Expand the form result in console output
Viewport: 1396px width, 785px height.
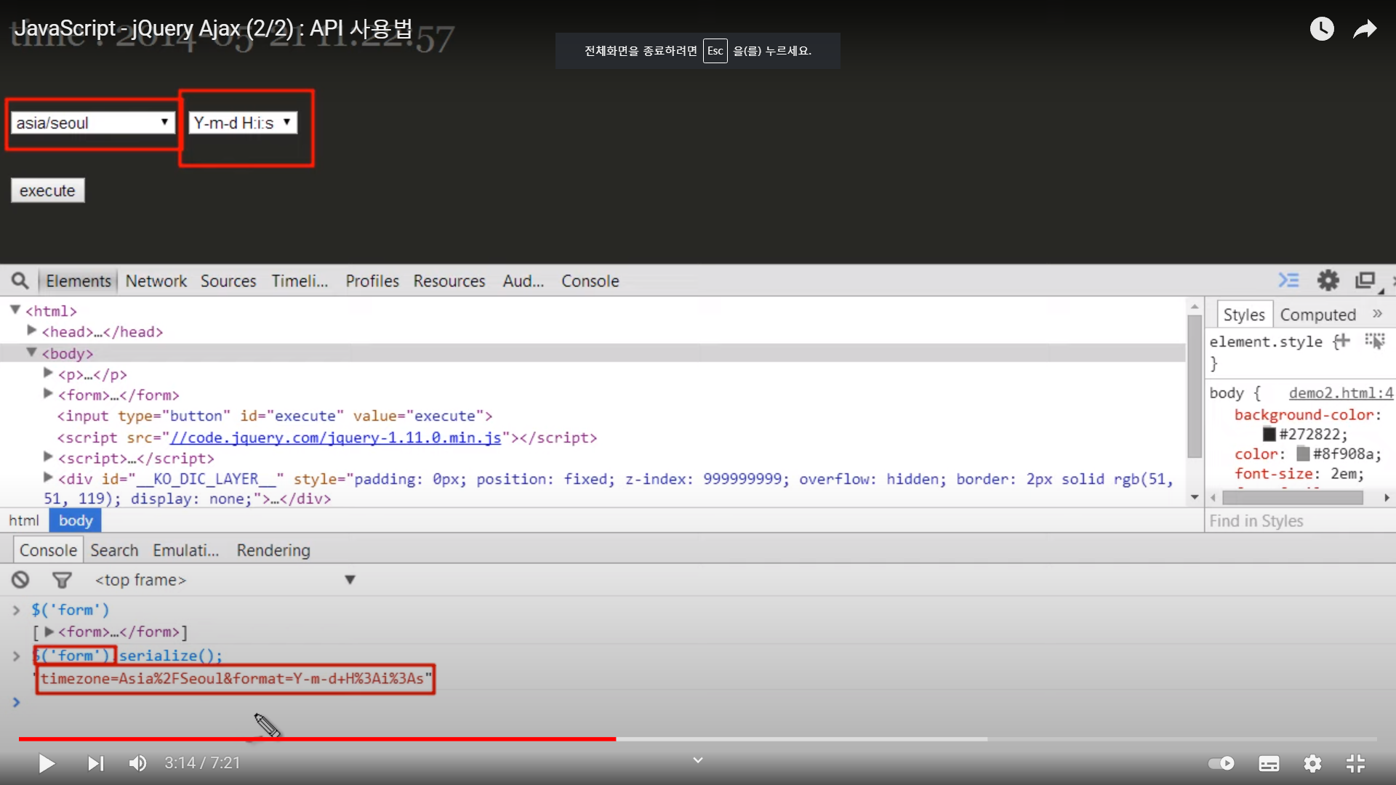[x=49, y=632]
